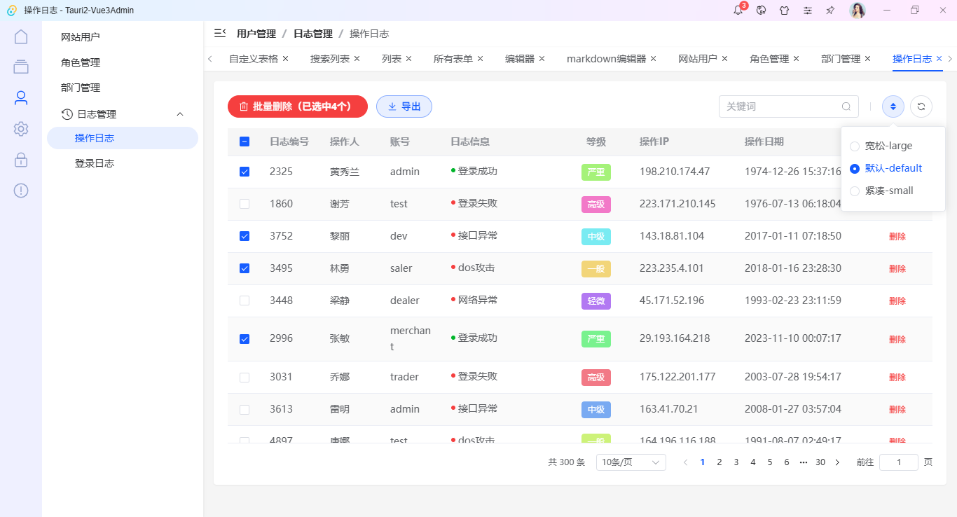Open the theme t-shirt icon in titlebar
Screen dimensions: 957x517
785,11
